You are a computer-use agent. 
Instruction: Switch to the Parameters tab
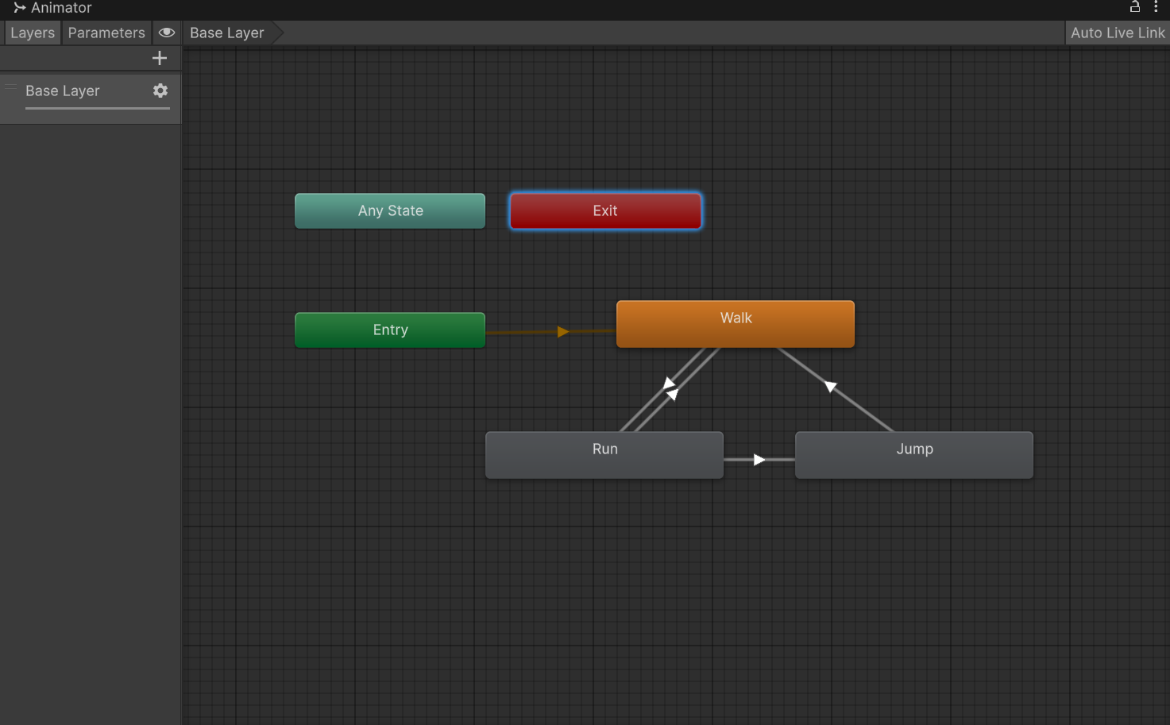point(106,33)
